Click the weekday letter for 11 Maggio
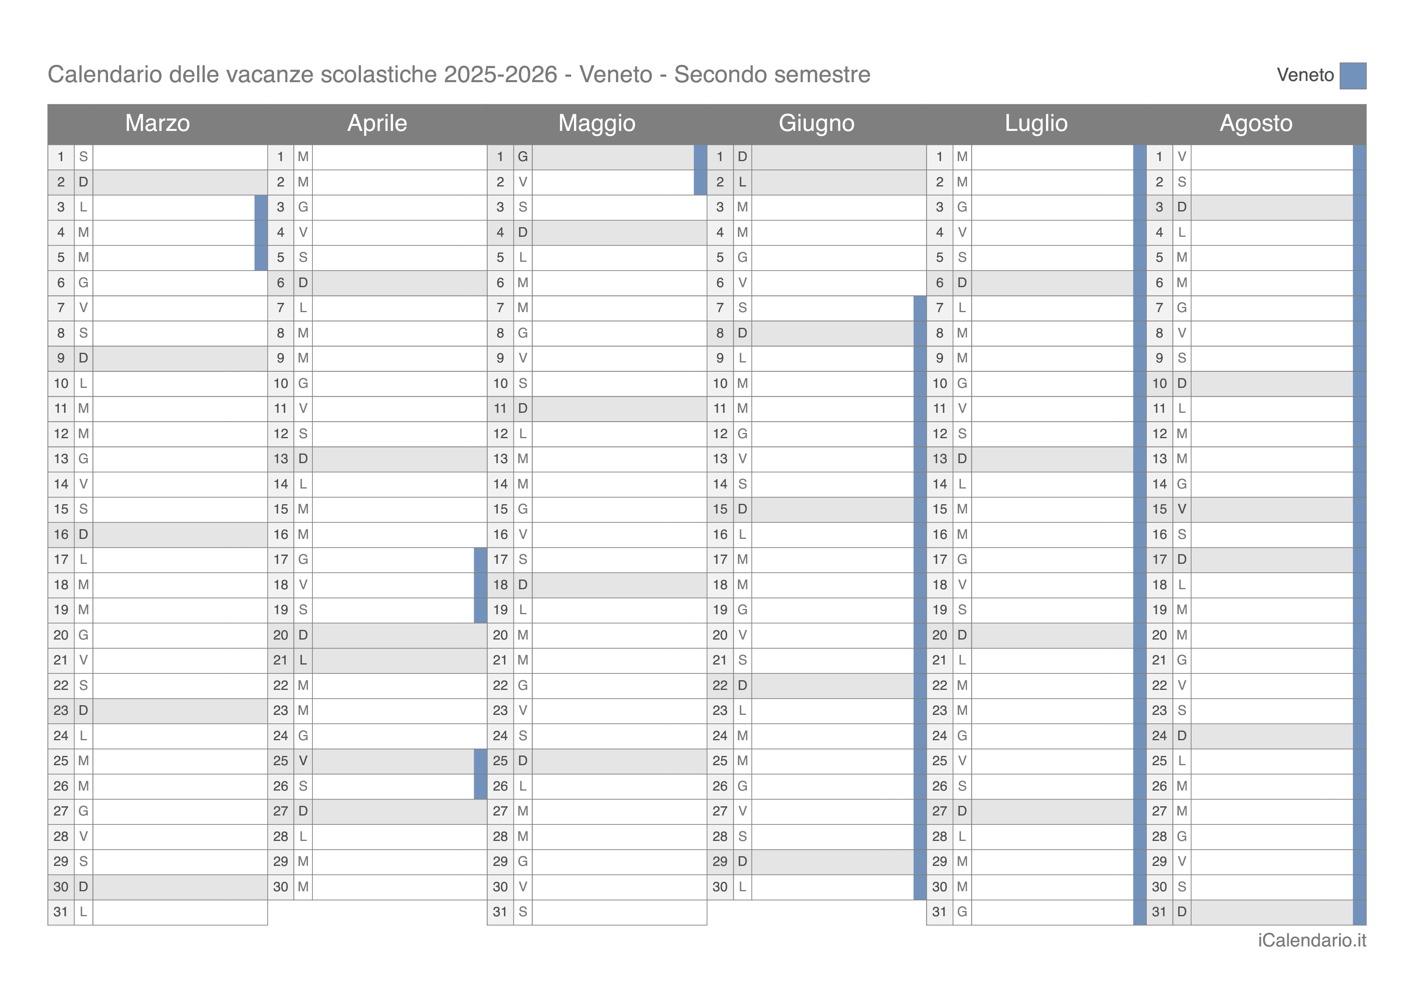Screen dimensions: 1414x1000 point(522,409)
